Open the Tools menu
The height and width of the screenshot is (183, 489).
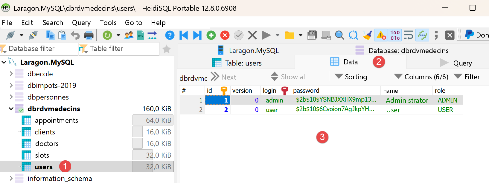tap(108, 23)
